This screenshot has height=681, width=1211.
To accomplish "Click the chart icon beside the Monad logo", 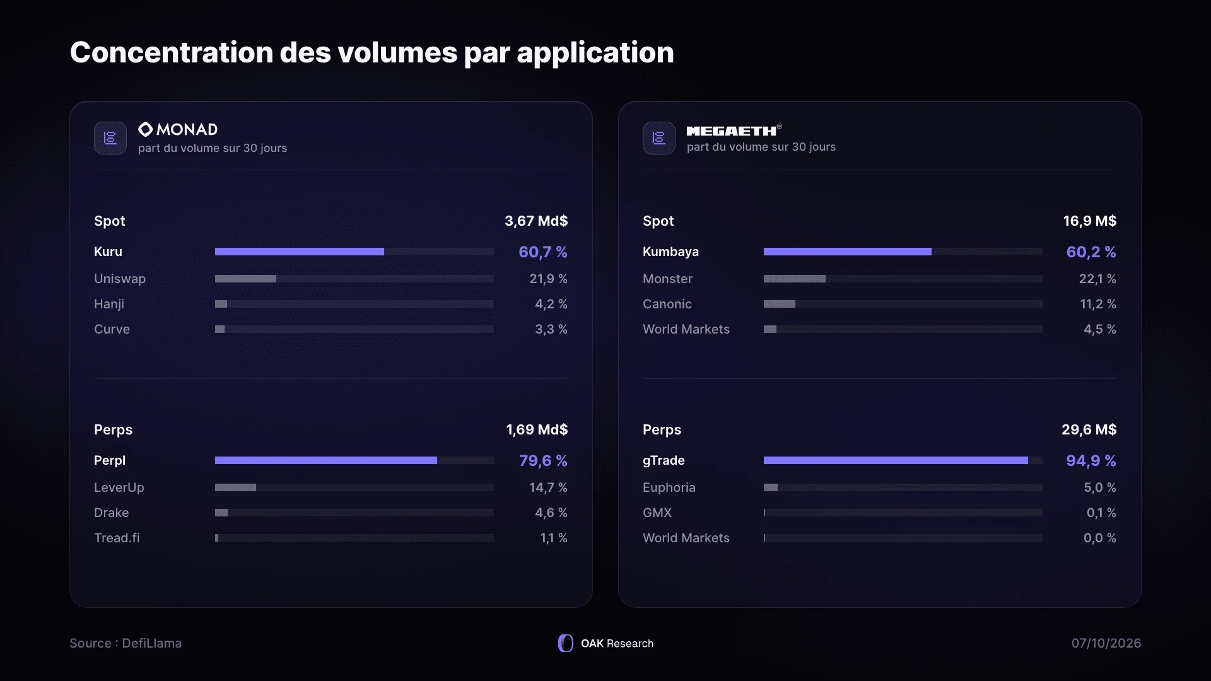I will tap(110, 138).
